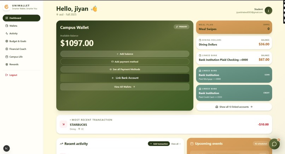Click the UniWallet logo icon
Viewport: 285px width, 154px height.
coord(6,7)
